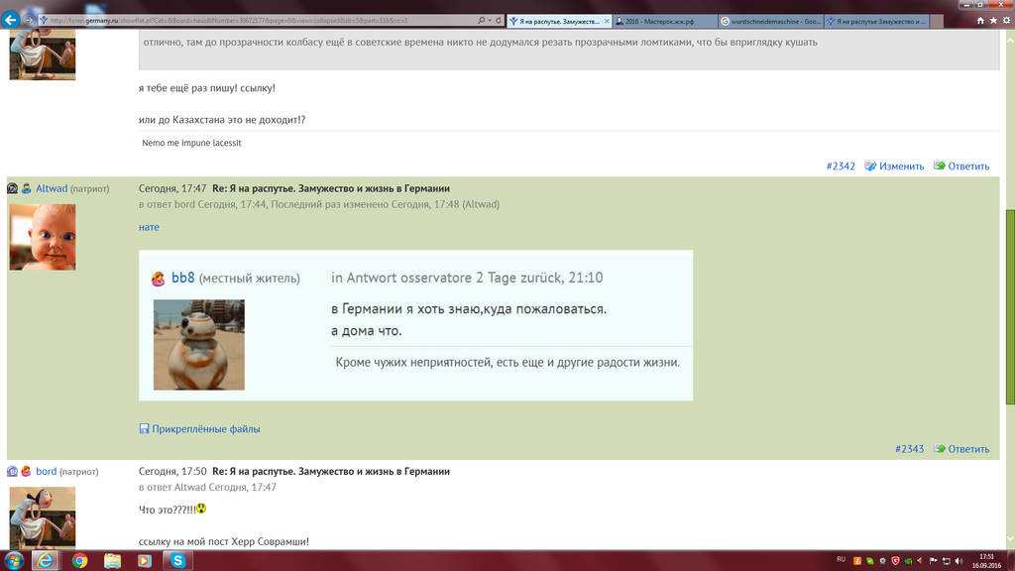The image size is (1015, 571).
Task: Open bb8's profile link in the quote
Action: (182, 279)
